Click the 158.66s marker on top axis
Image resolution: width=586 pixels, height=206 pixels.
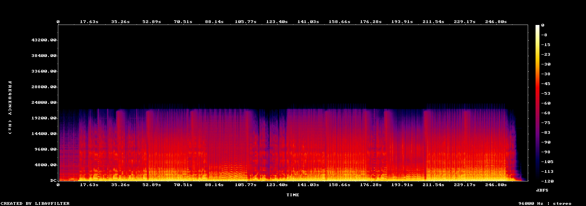[x=340, y=22]
